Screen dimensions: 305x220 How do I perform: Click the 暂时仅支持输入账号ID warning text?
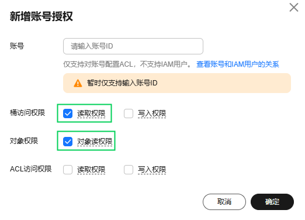coord(122,83)
